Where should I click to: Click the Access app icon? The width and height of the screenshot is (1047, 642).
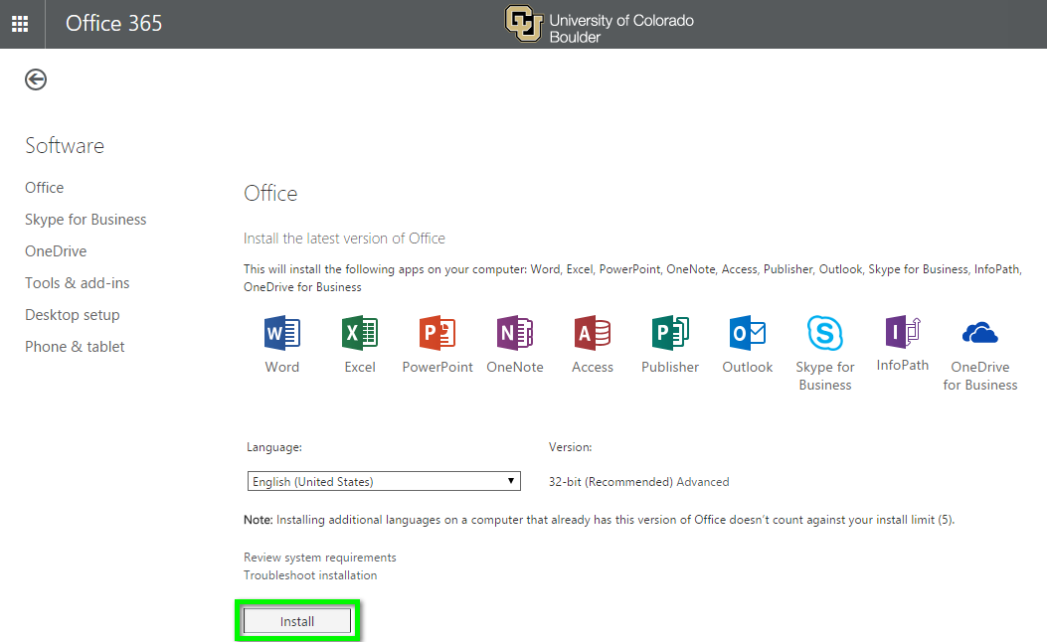click(593, 333)
